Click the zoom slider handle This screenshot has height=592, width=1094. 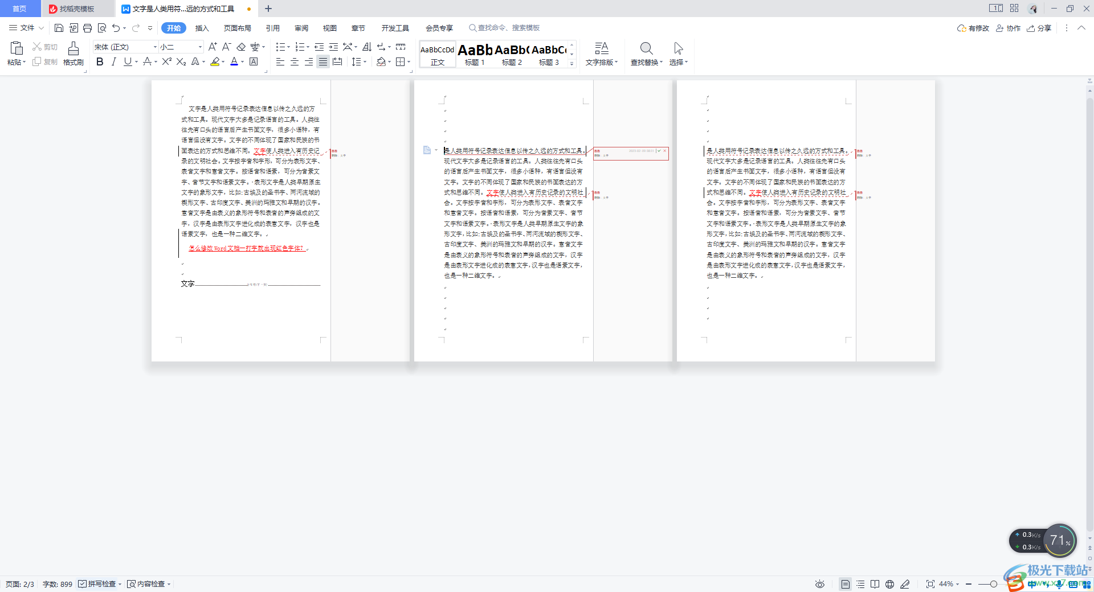click(x=993, y=584)
